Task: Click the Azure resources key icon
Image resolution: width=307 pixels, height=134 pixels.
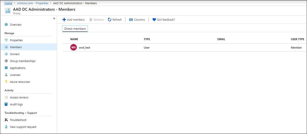Action: [6, 82]
